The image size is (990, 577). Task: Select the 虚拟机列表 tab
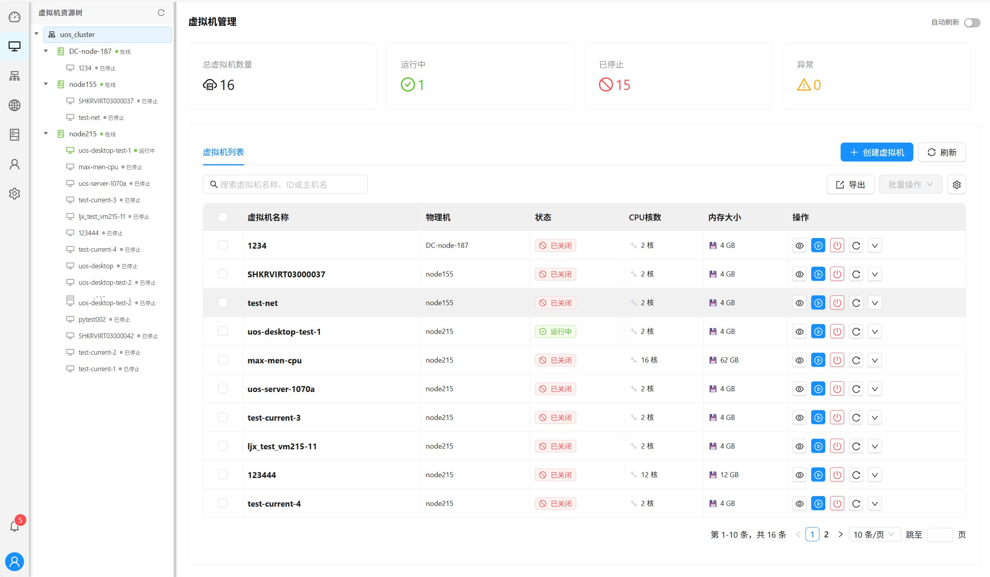click(223, 152)
